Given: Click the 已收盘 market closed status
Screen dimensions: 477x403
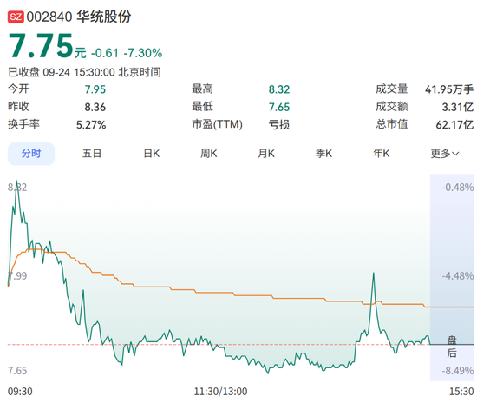Looking at the screenshot, I should (23, 72).
